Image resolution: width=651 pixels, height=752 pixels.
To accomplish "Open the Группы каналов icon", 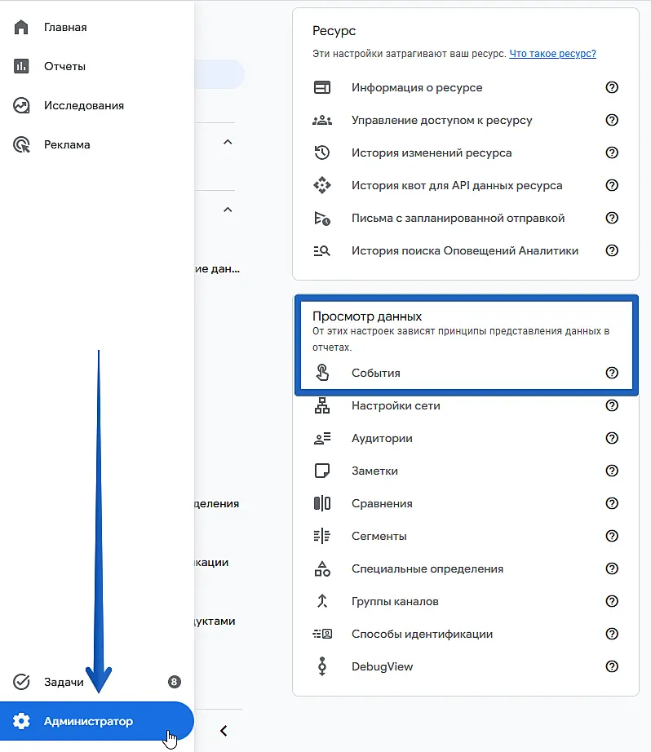I will point(322,601).
